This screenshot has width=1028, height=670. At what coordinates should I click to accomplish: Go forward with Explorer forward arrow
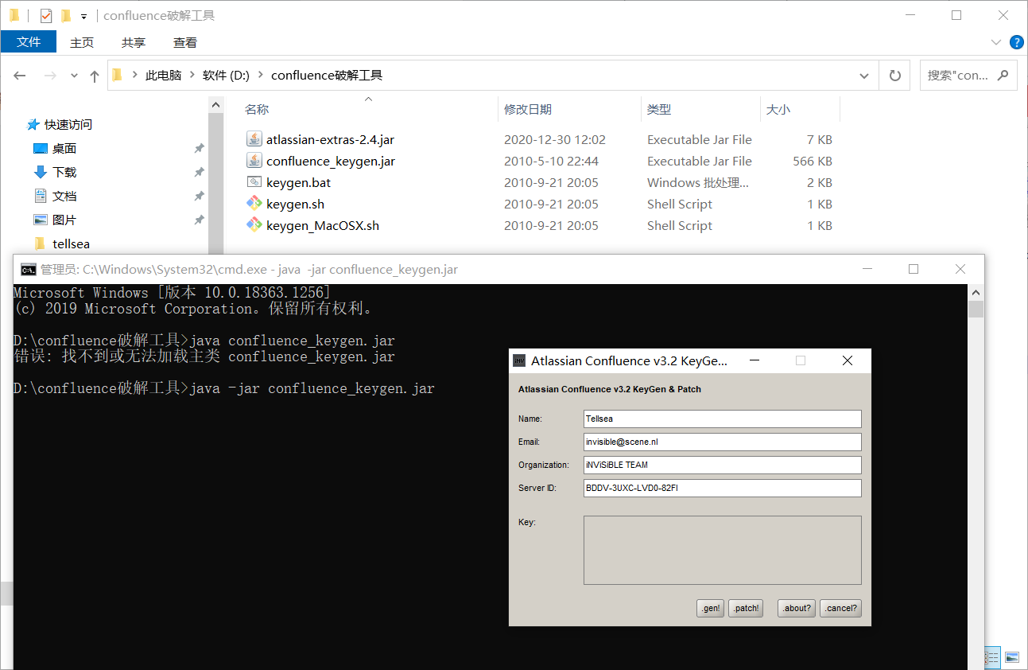(50, 76)
